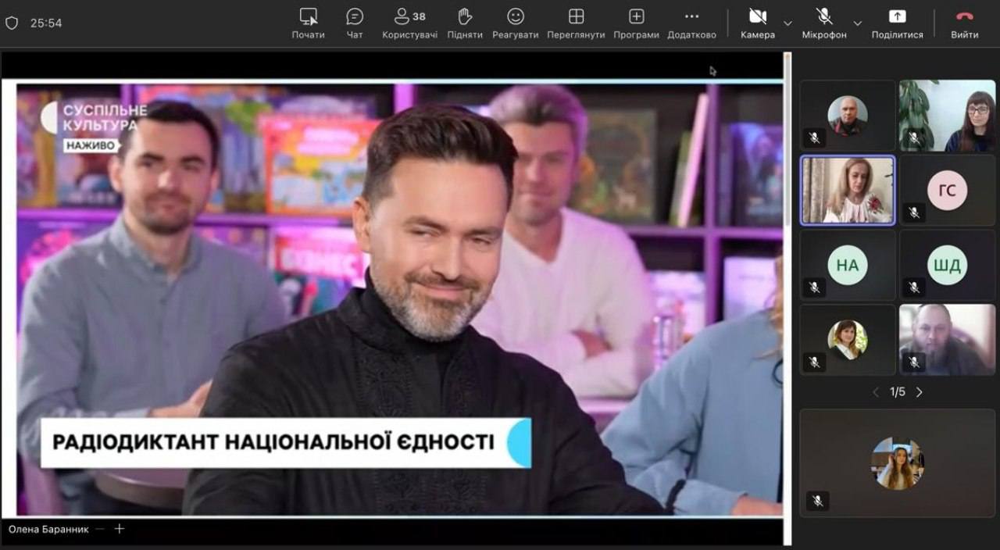Image resolution: width=1000 pixels, height=550 pixels.
Task: Open the Додатково more options menu
Action: (x=691, y=23)
